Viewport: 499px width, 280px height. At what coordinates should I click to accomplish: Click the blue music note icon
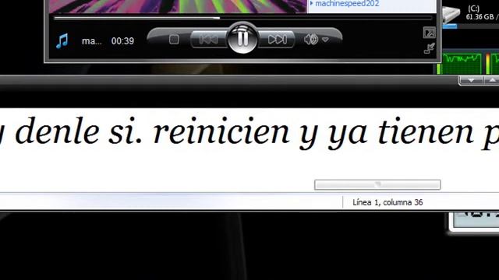tap(62, 40)
